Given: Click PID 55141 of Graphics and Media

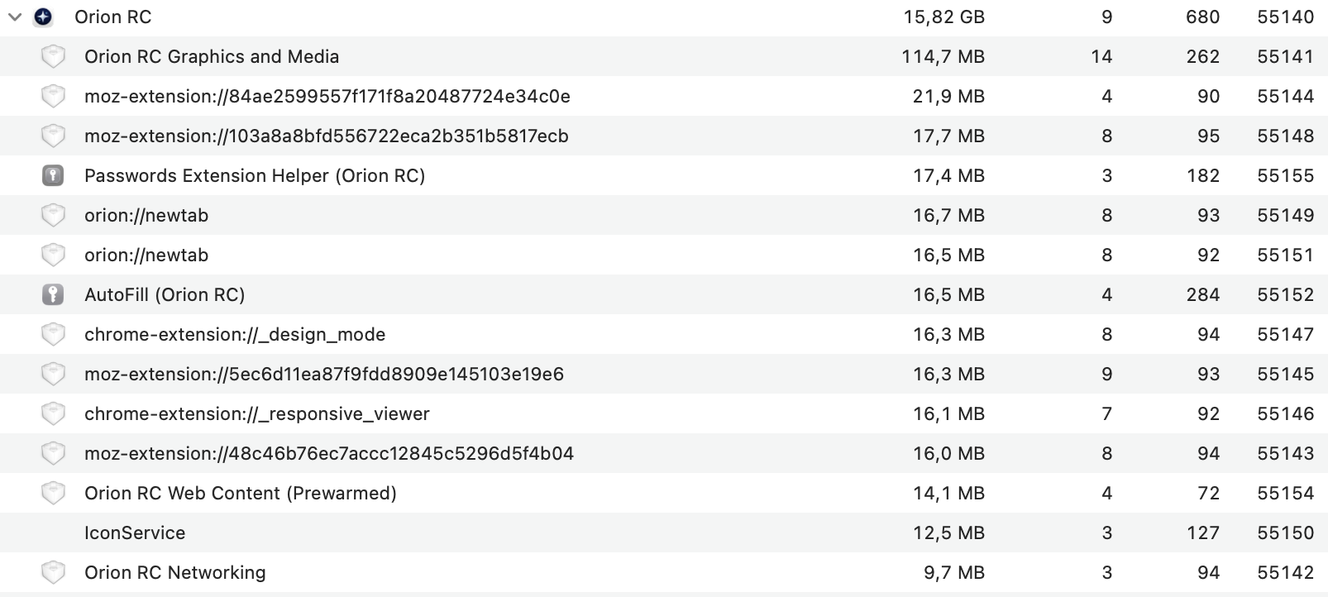Looking at the screenshot, I should pyautogui.click(x=1285, y=56).
